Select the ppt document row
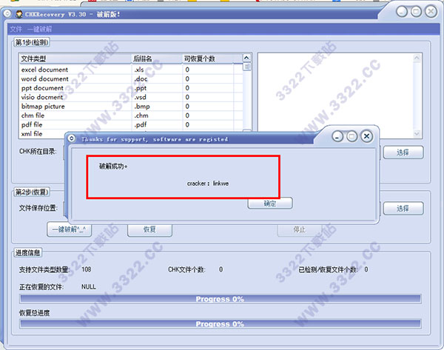Screen dimensions: 444x350 [x=131, y=88]
